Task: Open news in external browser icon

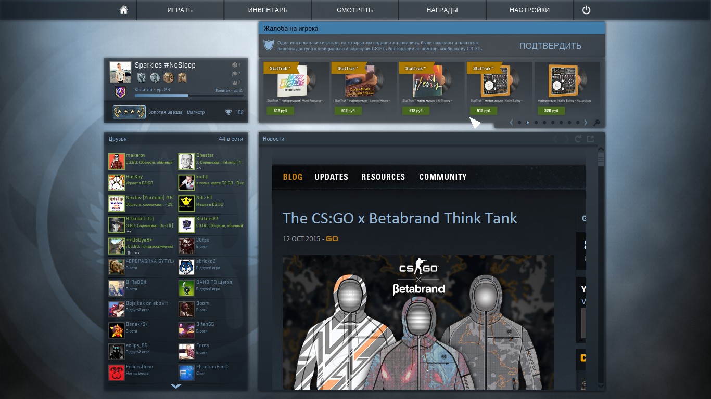Action: coord(590,139)
